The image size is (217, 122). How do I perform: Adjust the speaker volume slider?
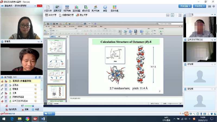(29, 106)
